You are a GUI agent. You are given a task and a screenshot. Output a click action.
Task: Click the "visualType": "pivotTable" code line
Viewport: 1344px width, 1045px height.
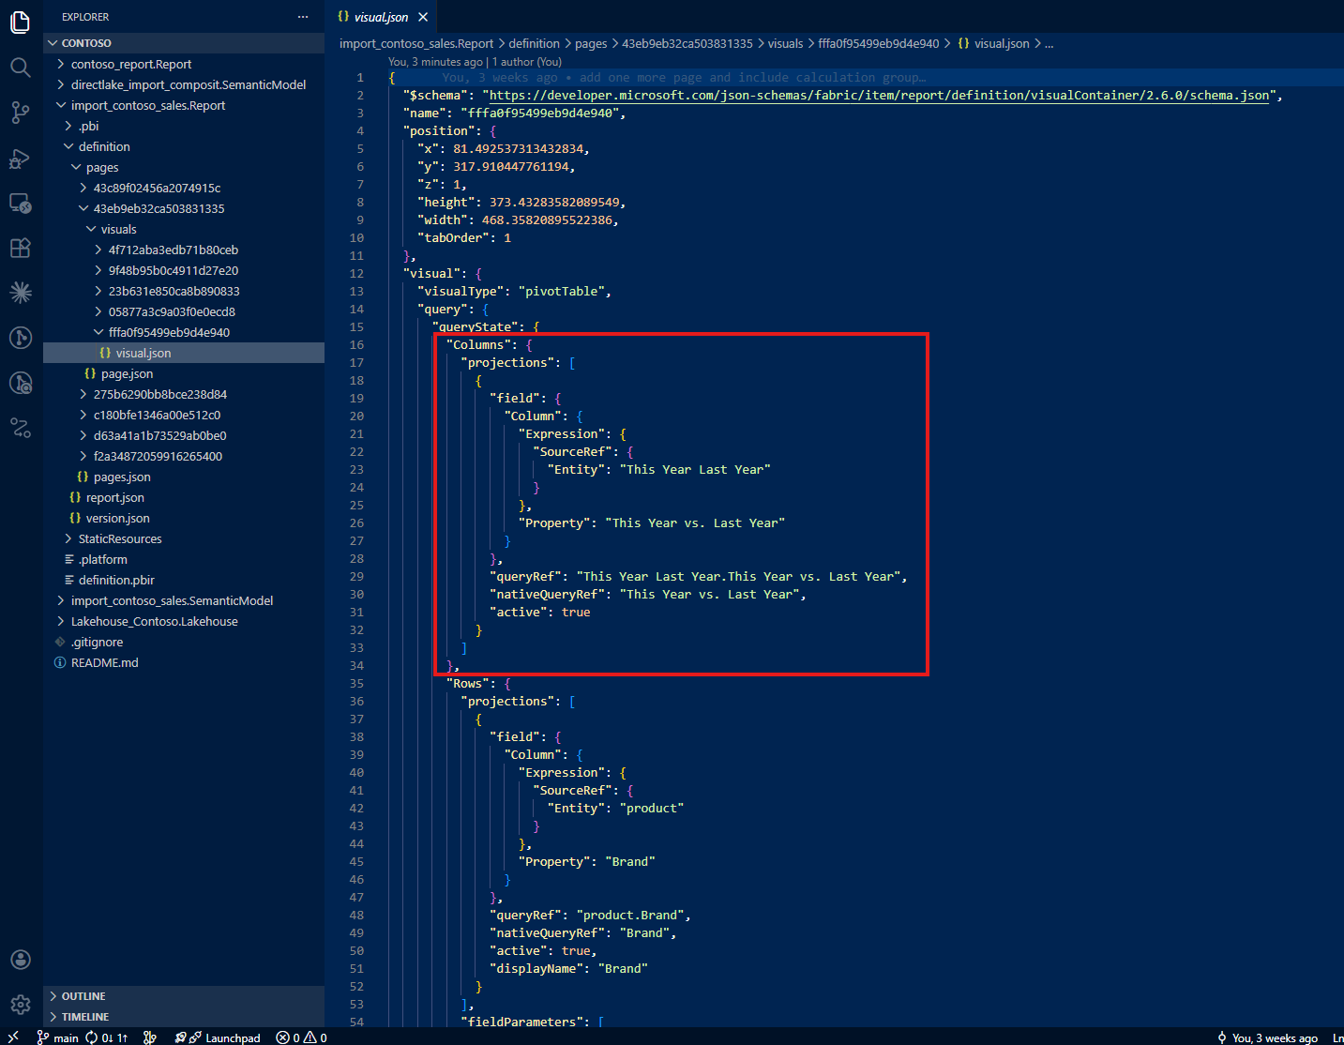click(514, 291)
